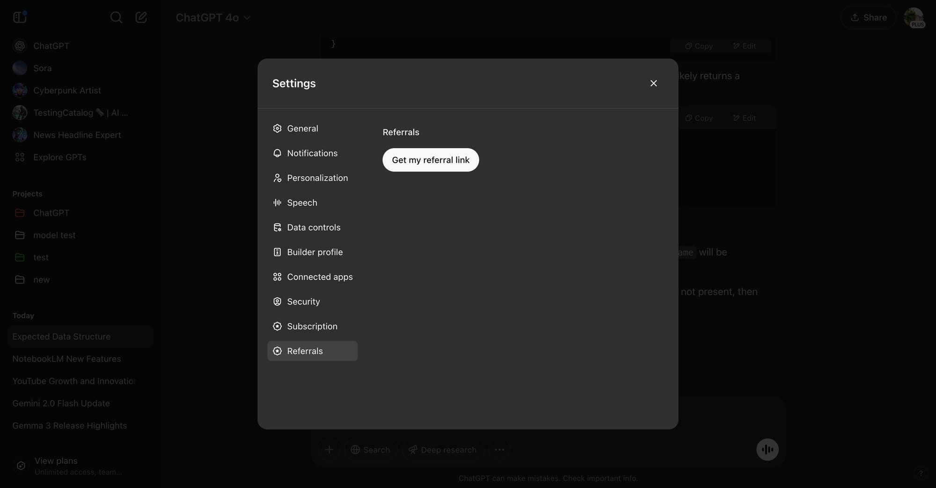The height and width of the screenshot is (488, 936).
Task: Click the sidebar toggle icon
Action: pos(20,17)
